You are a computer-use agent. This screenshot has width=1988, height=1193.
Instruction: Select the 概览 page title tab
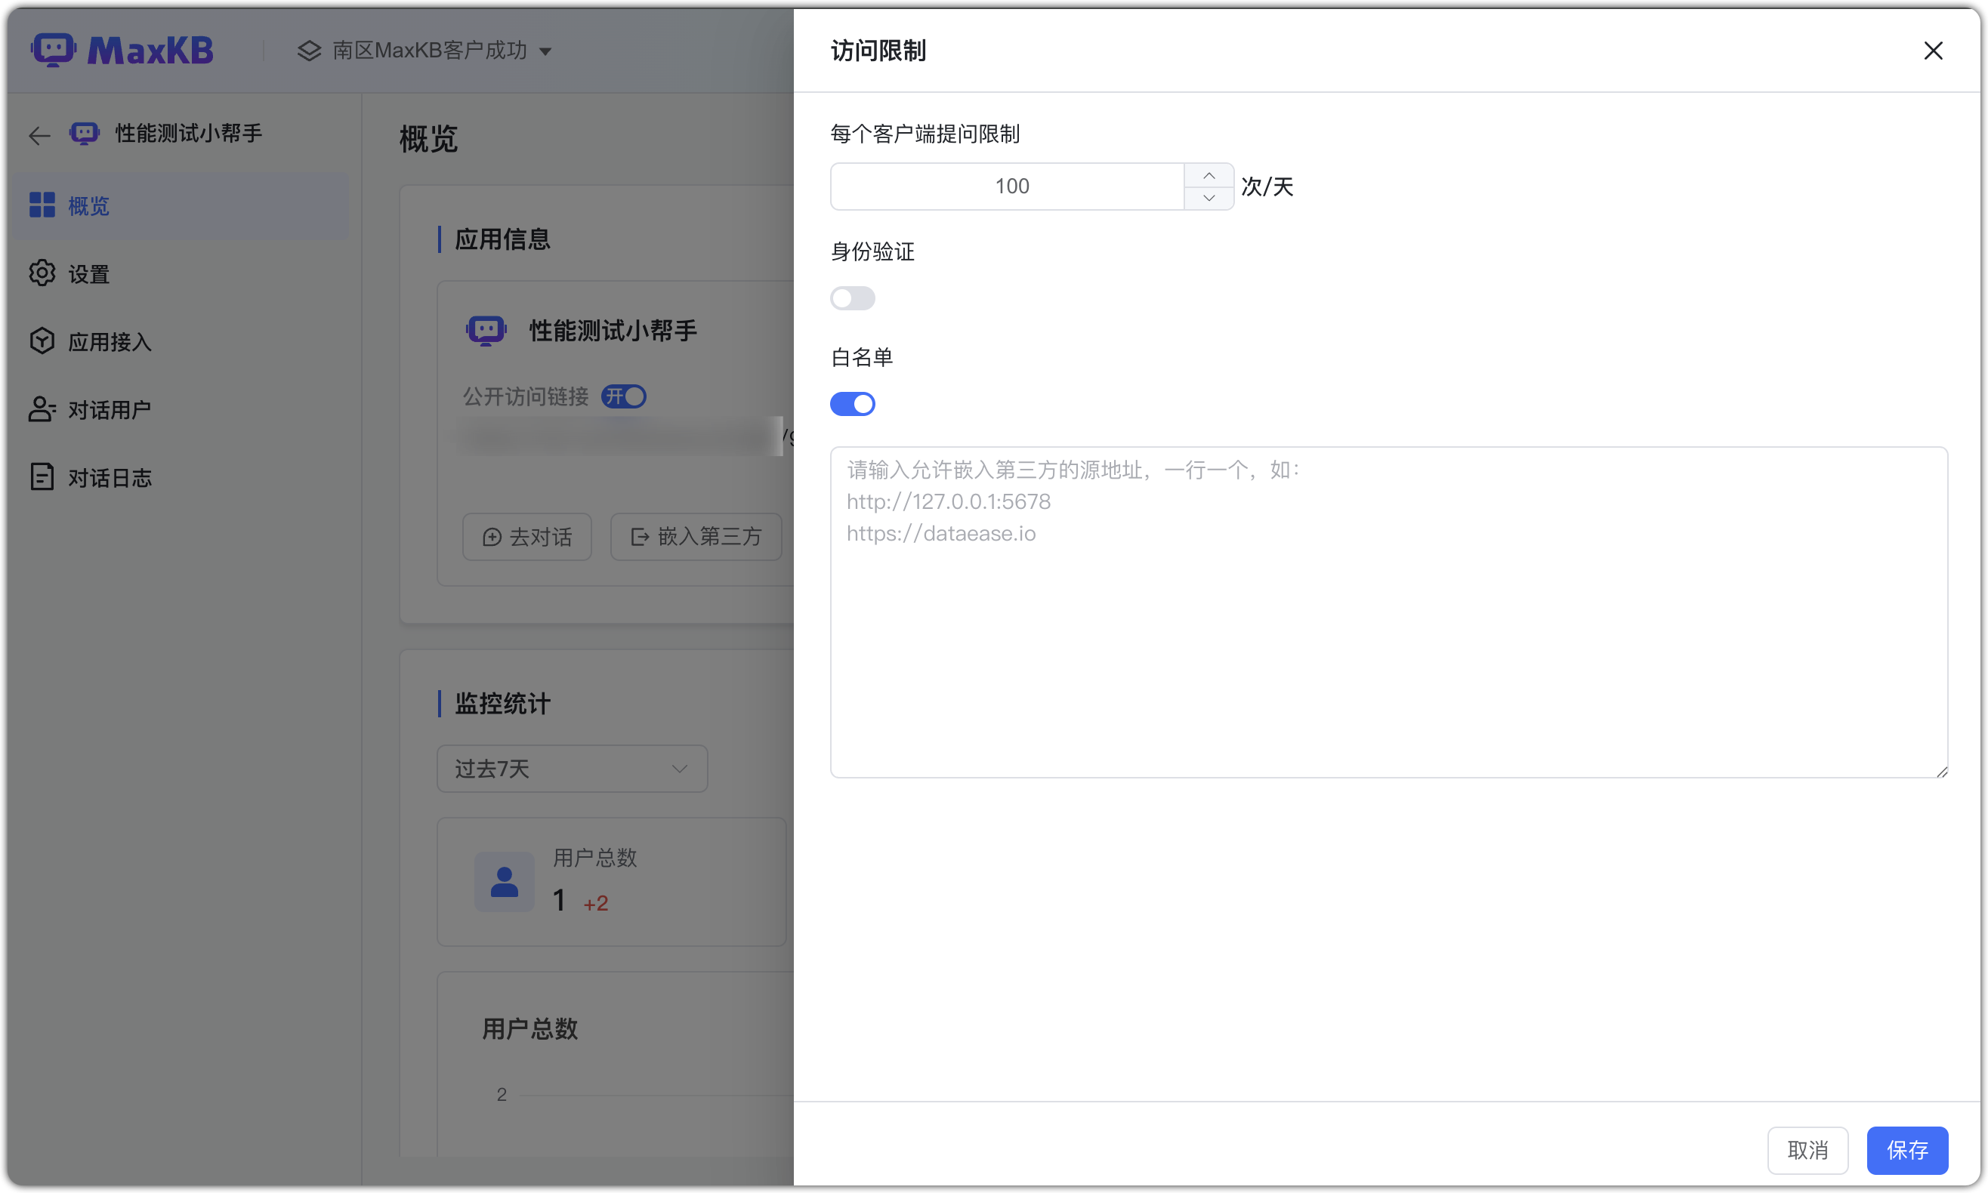pos(427,140)
